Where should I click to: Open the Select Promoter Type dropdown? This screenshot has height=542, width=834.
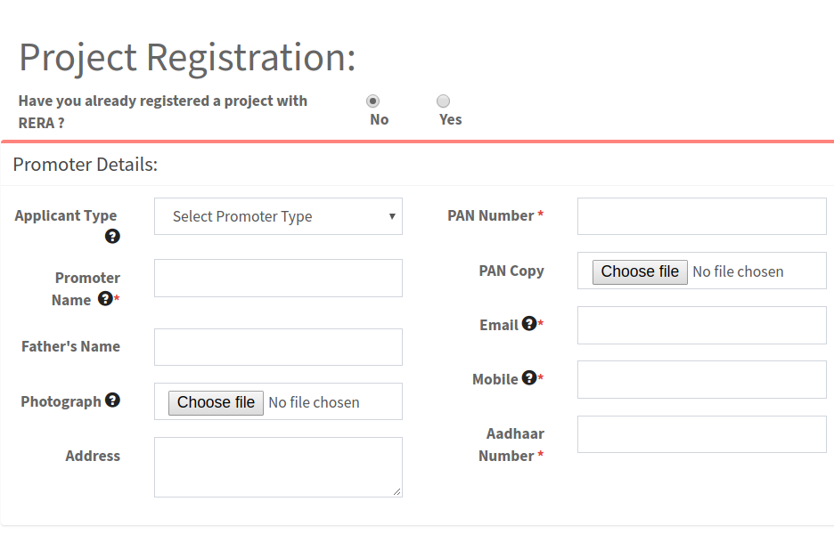pyautogui.click(x=278, y=216)
